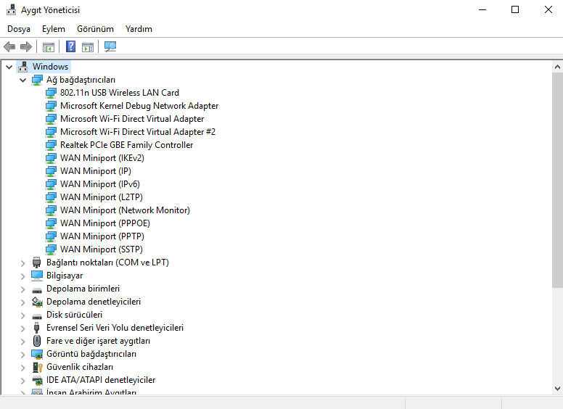The width and height of the screenshot is (563, 409).
Task: Click the icon beside IDE ATA/ATAPI denetleyiciler
Action: (37, 380)
